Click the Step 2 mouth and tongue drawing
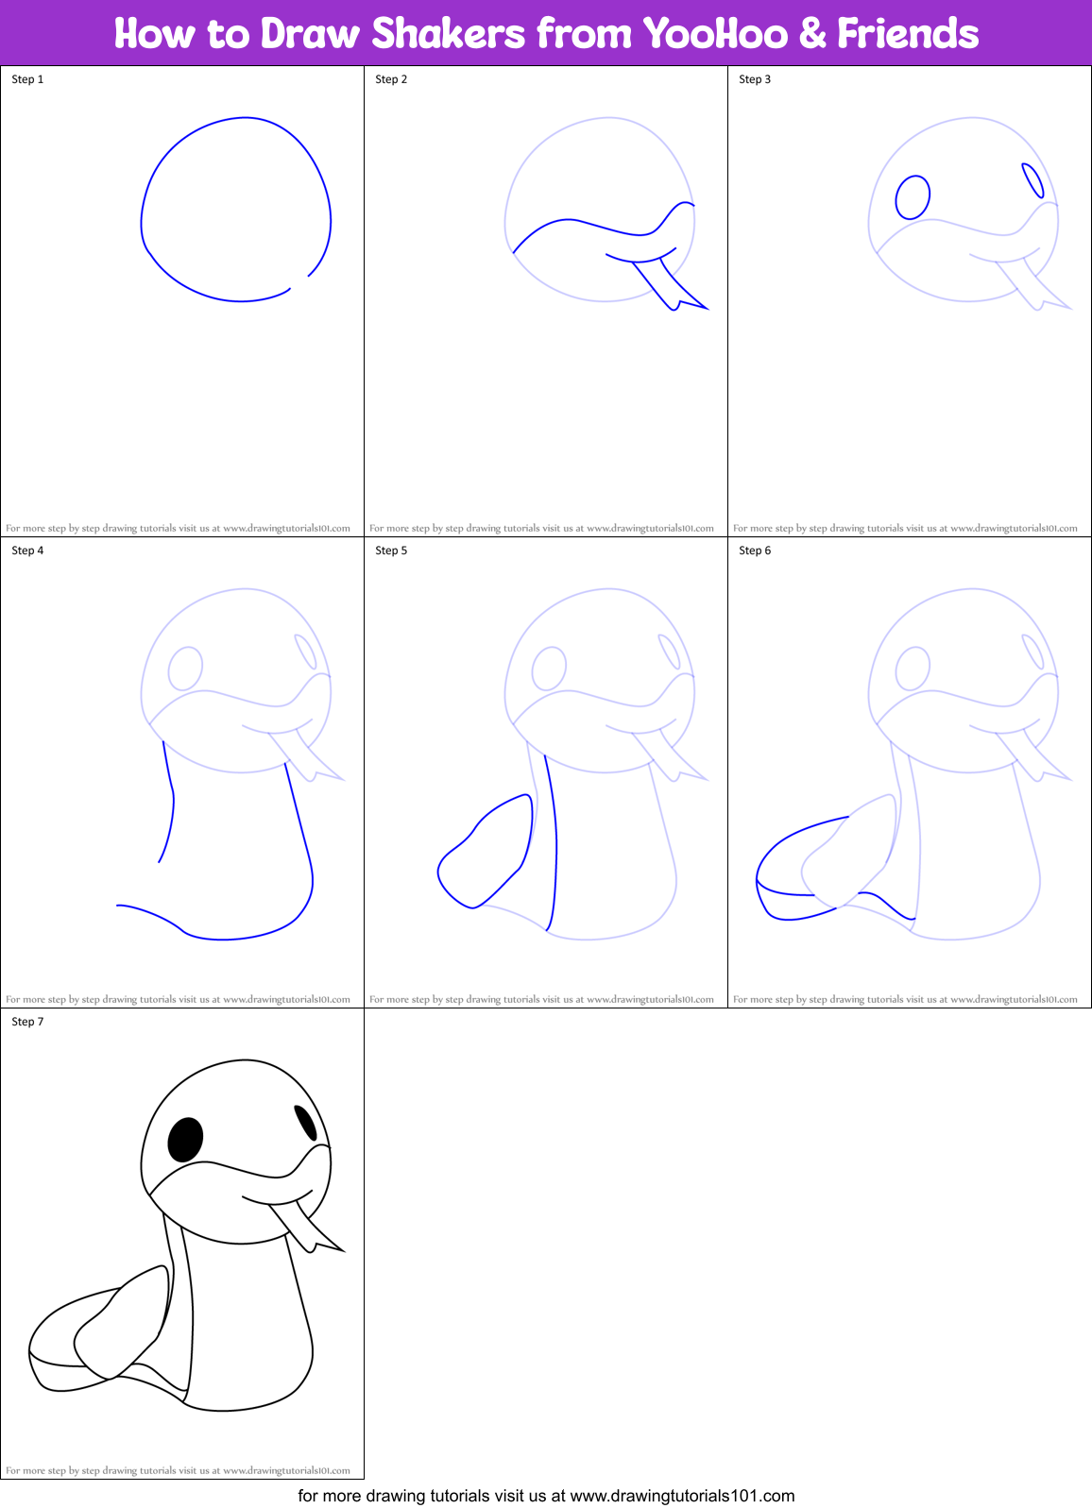The height and width of the screenshot is (1508, 1092). 610,256
